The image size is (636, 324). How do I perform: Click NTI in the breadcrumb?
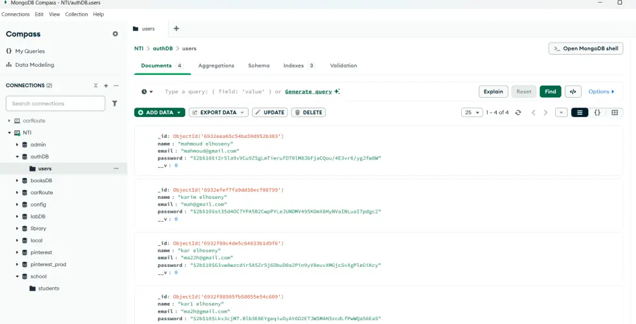139,48
